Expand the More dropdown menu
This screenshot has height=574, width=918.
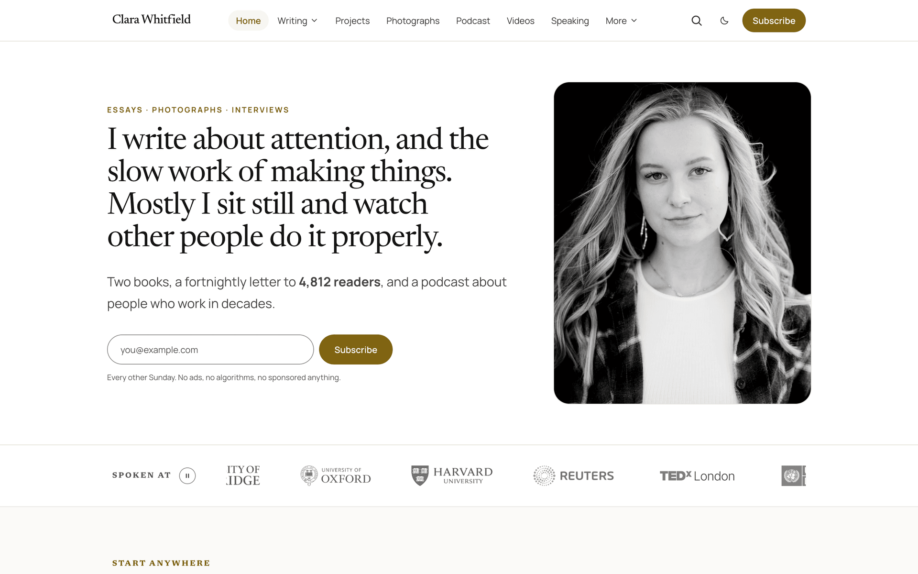pyautogui.click(x=621, y=21)
